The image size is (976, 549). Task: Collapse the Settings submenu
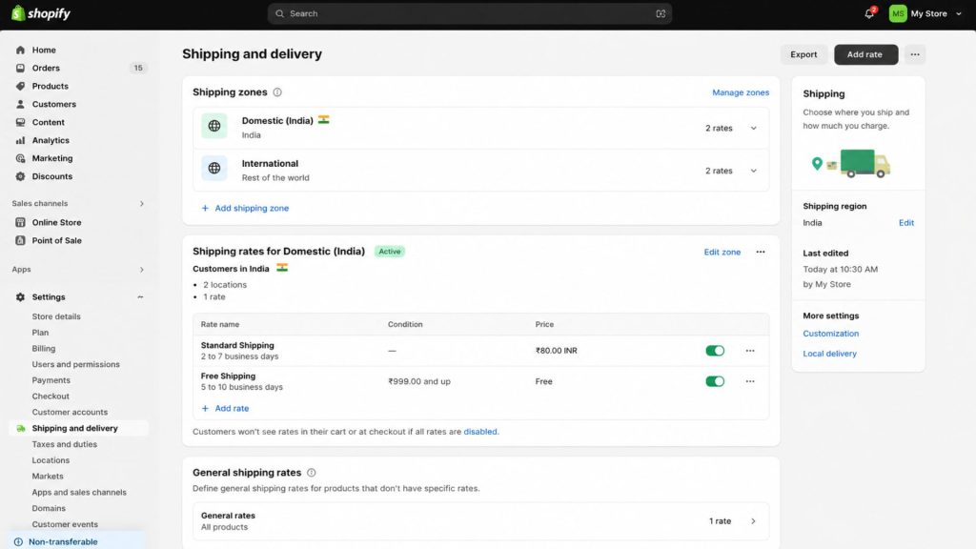coord(140,297)
